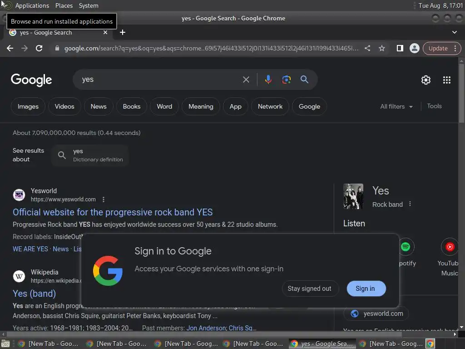Click the Chrome Update button
This screenshot has height=349, width=465.
[438, 48]
